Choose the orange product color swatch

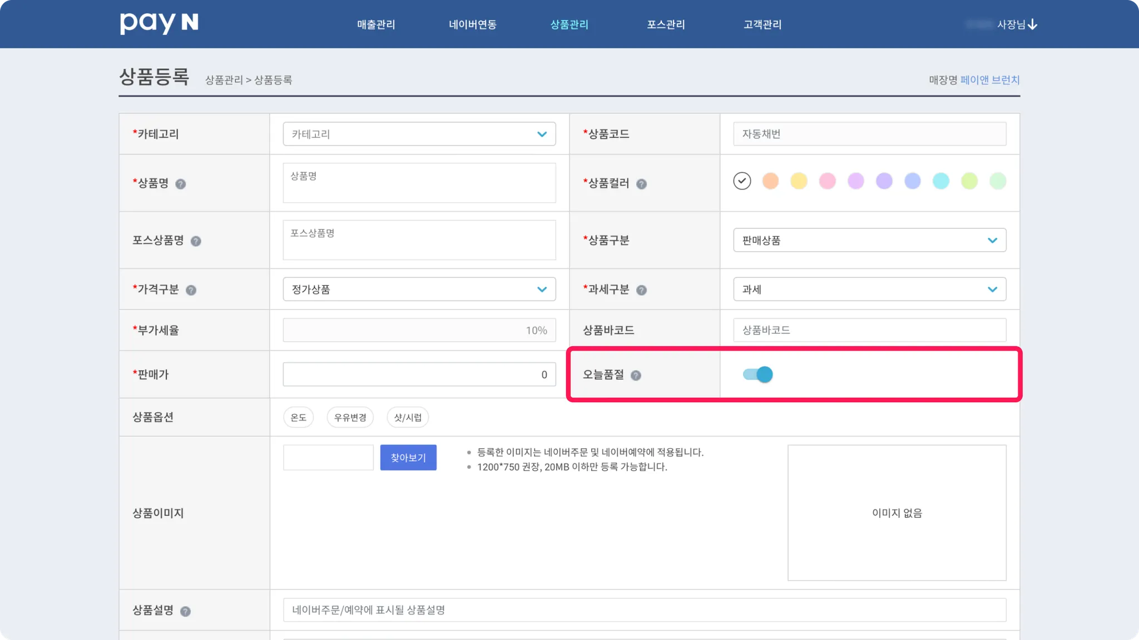(770, 181)
